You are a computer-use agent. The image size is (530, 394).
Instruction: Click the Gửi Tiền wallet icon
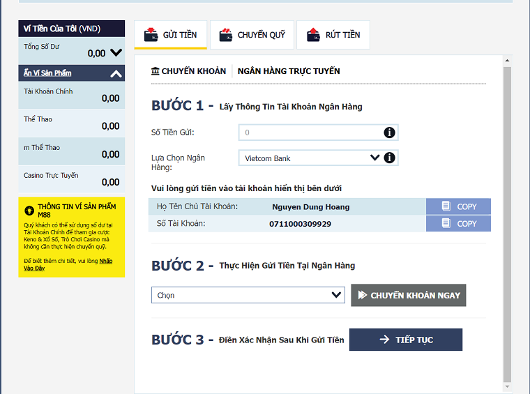coord(151,34)
